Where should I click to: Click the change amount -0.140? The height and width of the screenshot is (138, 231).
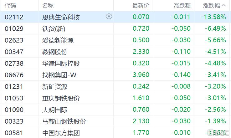(x=181, y=75)
